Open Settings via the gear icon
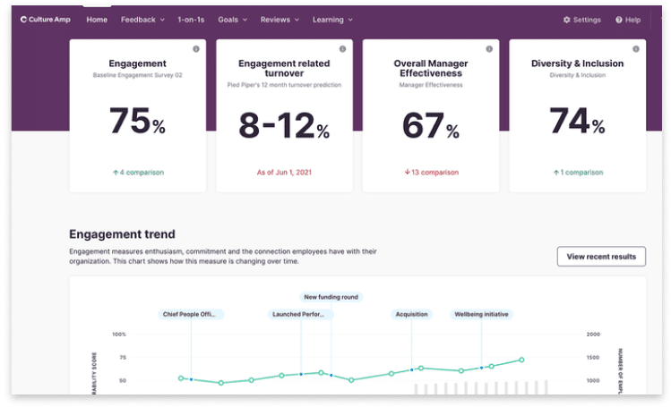Viewport: 671px width, 407px height. click(566, 20)
